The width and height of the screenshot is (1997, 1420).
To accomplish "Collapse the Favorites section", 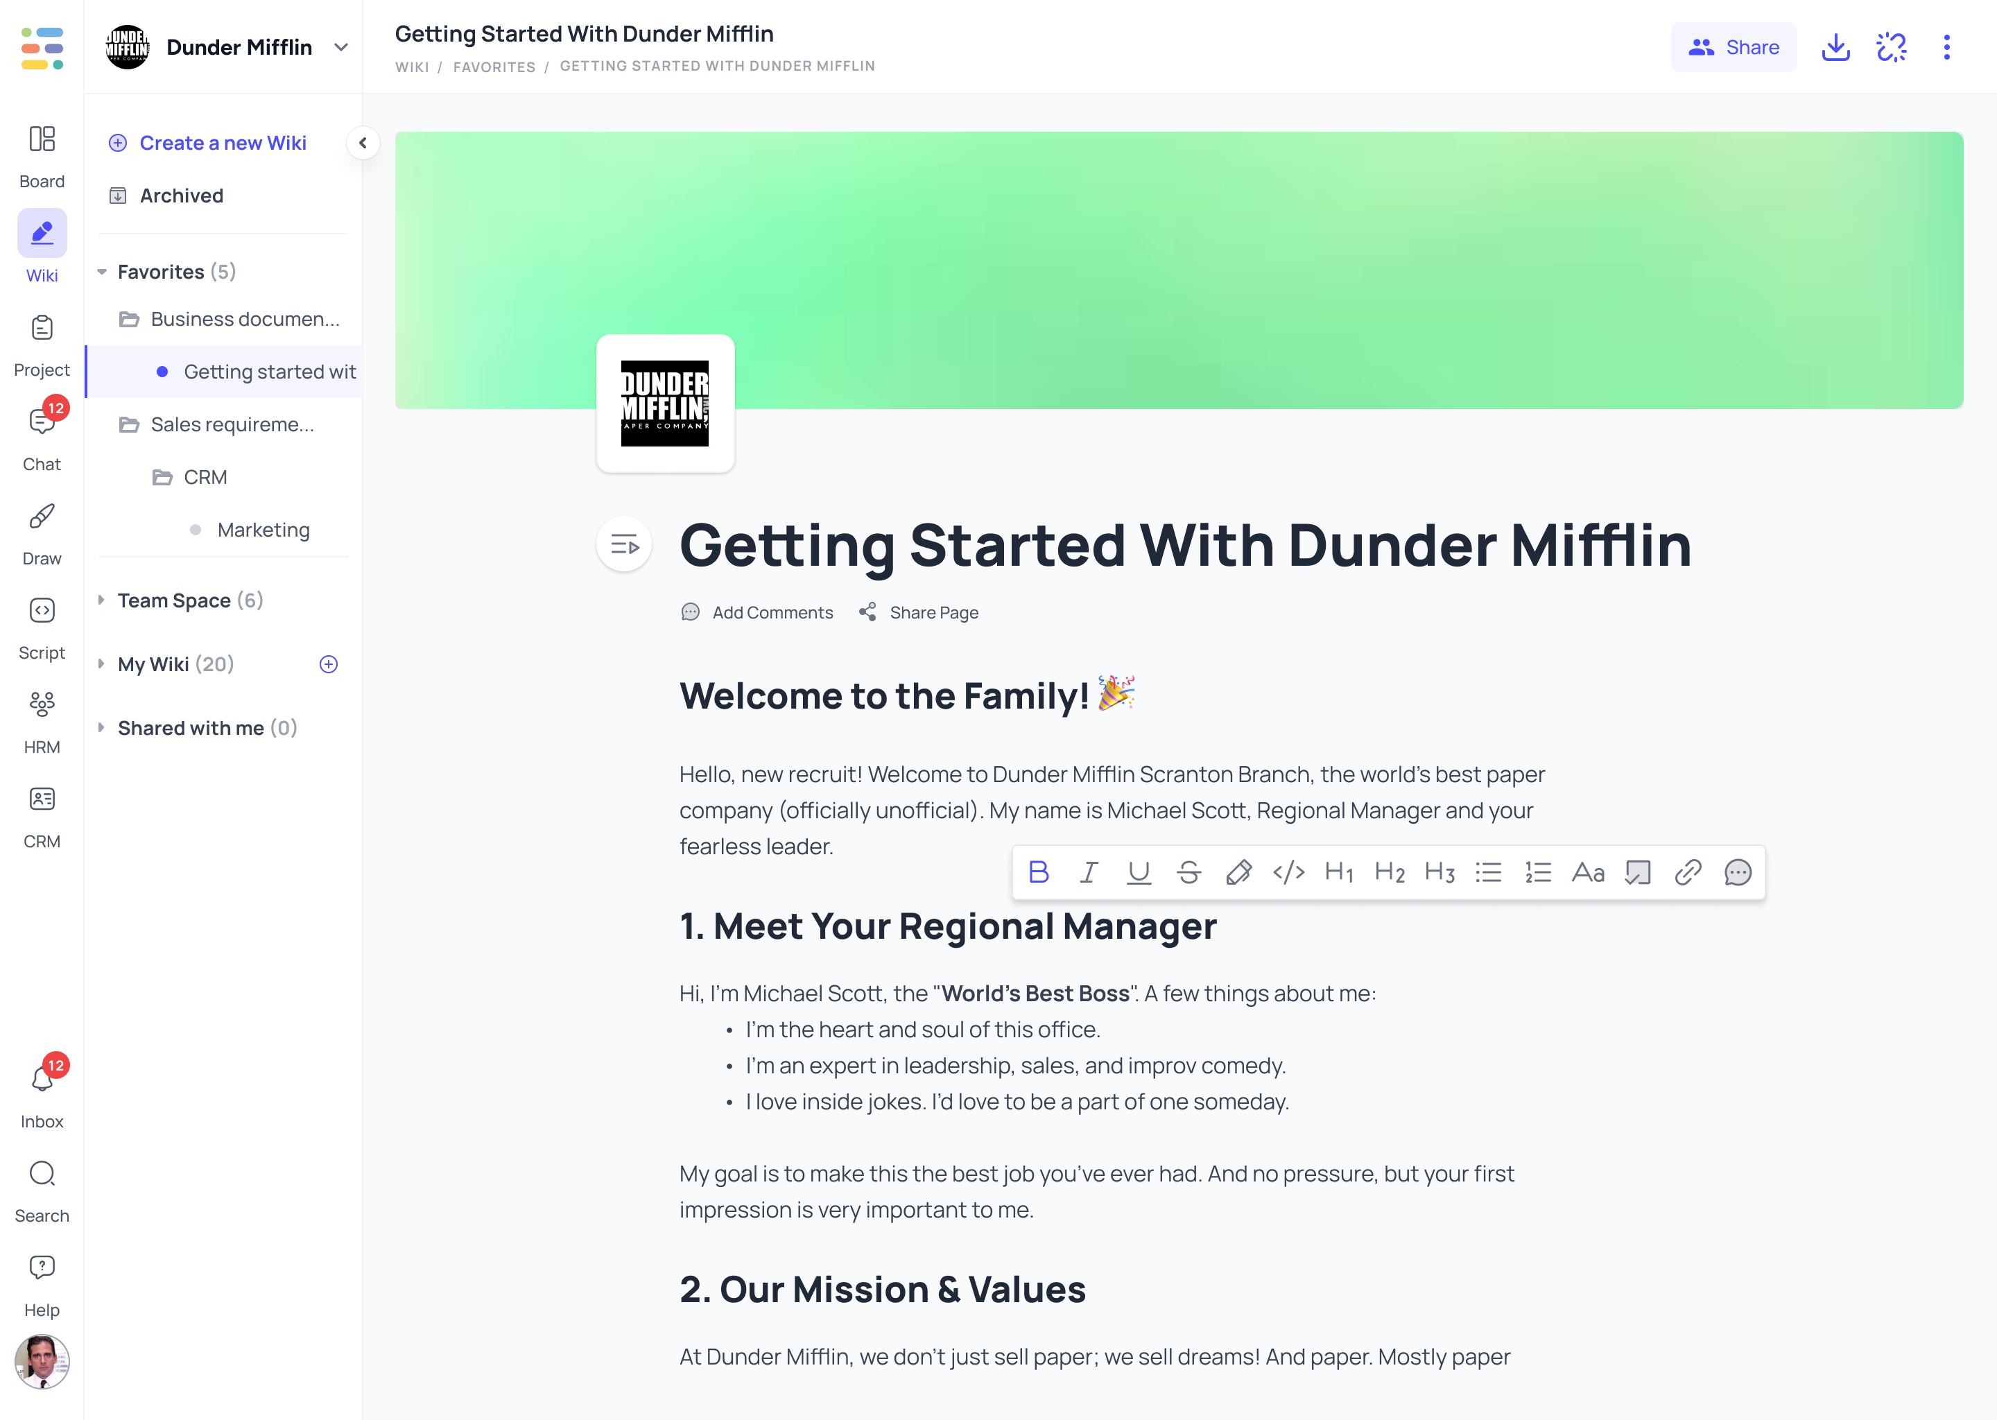I will pyautogui.click(x=103, y=272).
